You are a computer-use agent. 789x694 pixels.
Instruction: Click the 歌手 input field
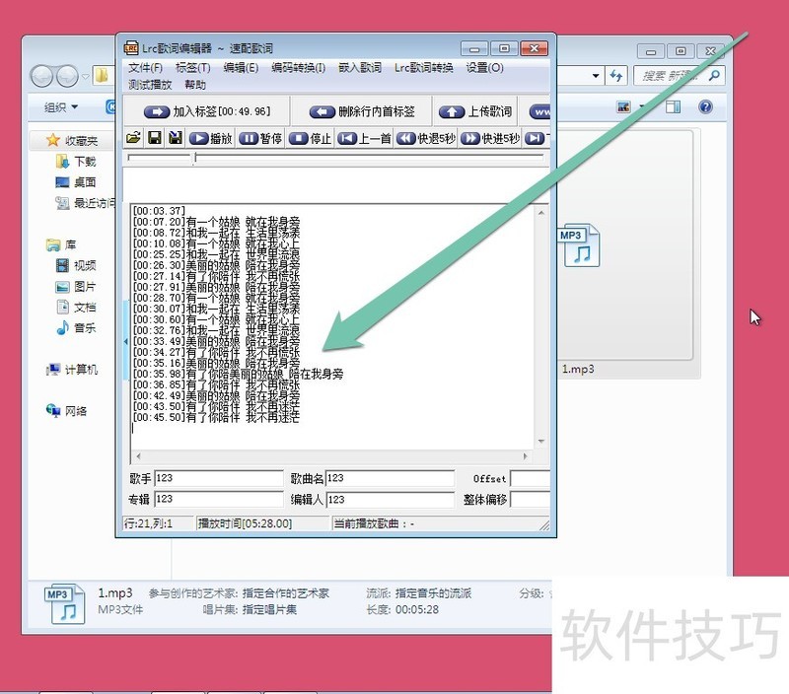(219, 478)
